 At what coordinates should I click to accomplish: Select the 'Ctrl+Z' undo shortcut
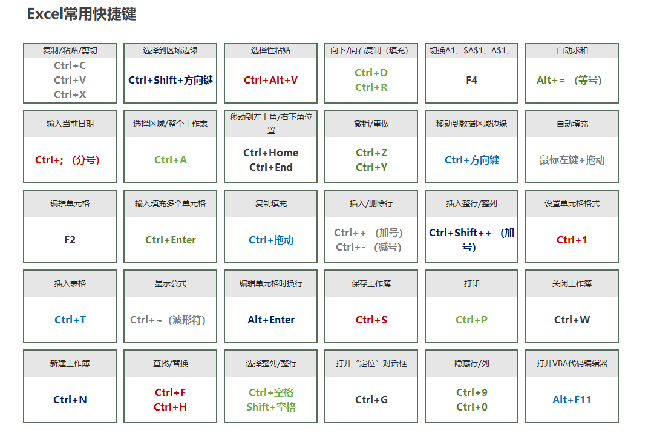pos(371,153)
